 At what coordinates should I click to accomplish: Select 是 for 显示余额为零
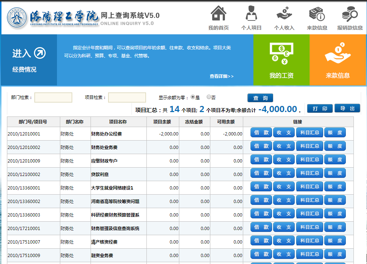(x=193, y=97)
